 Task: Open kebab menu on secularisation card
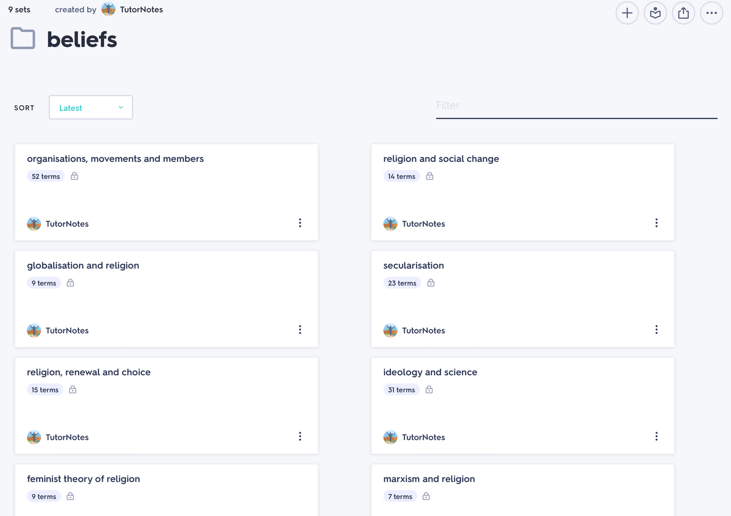point(656,330)
